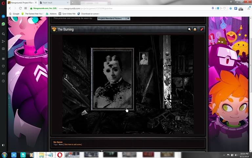Open Bookmarks heart icon in sidebar
The image size is (252, 158).
pyautogui.click(x=3, y=66)
